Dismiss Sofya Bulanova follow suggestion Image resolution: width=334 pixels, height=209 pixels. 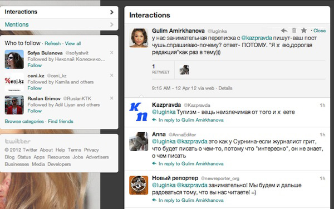(x=112, y=52)
